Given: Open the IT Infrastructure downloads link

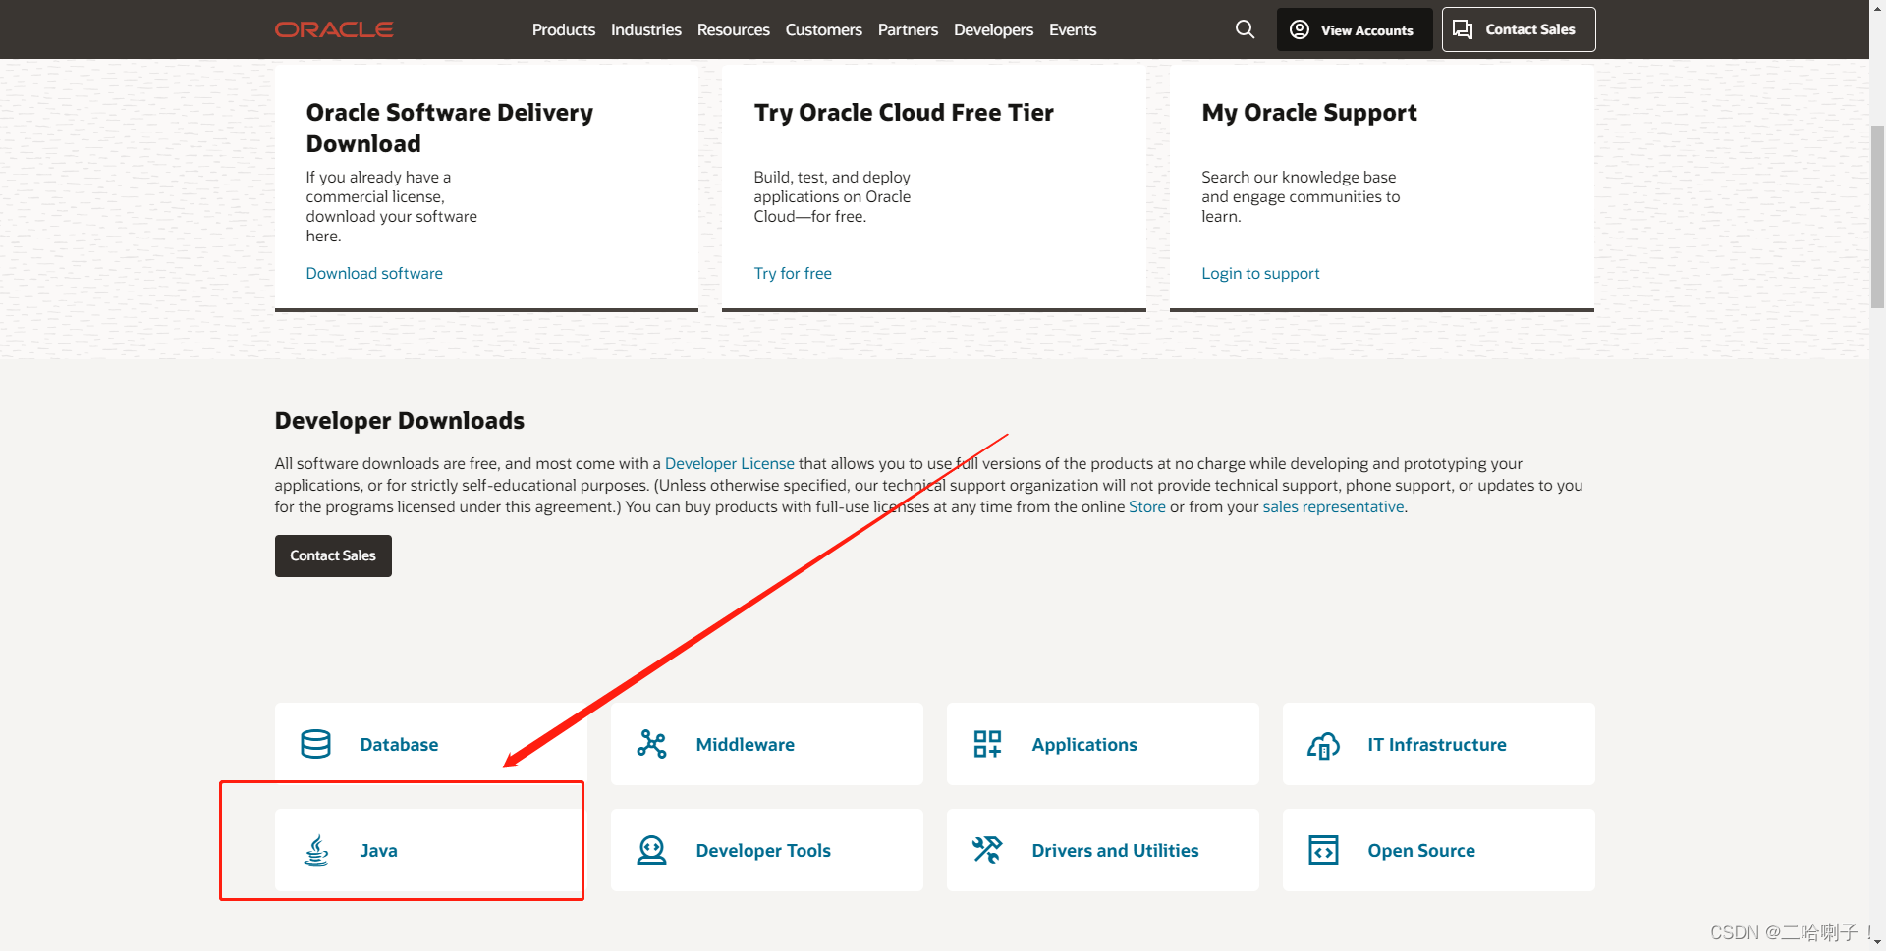Looking at the screenshot, I should coord(1439,744).
